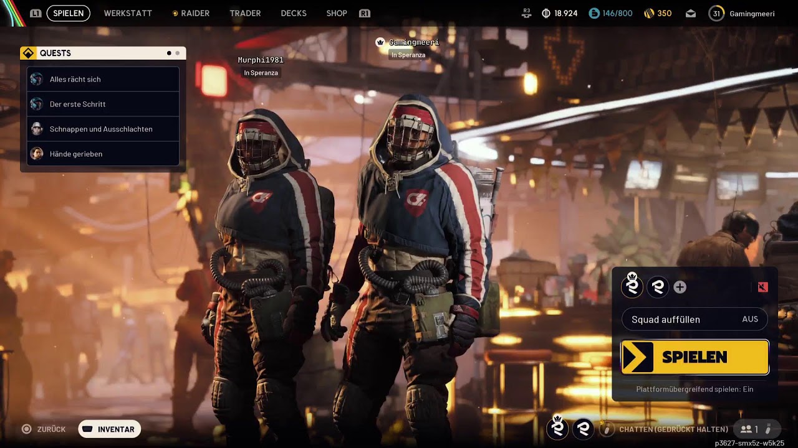Open the quest Alles rächt sich

click(103, 79)
